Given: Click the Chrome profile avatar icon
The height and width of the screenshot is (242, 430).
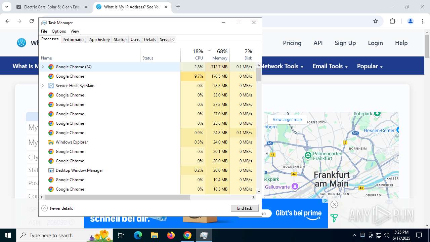Looking at the screenshot, I should pos(410,21).
